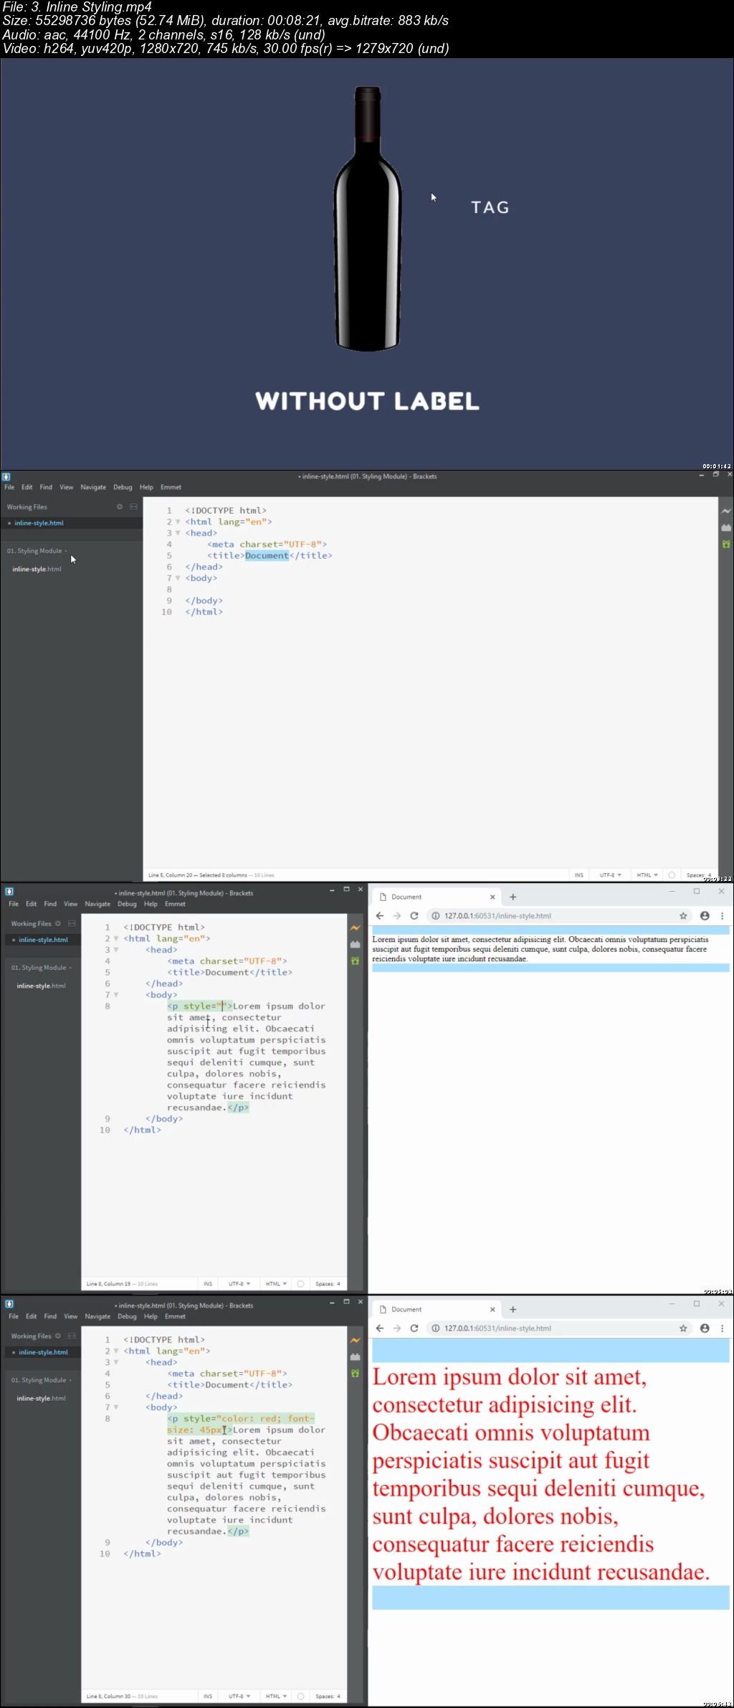Viewport: 734px width, 1708px height.
Task: Open HTML dropdown in Brackets beside red-text browser
Action: pyautogui.click(x=276, y=1696)
